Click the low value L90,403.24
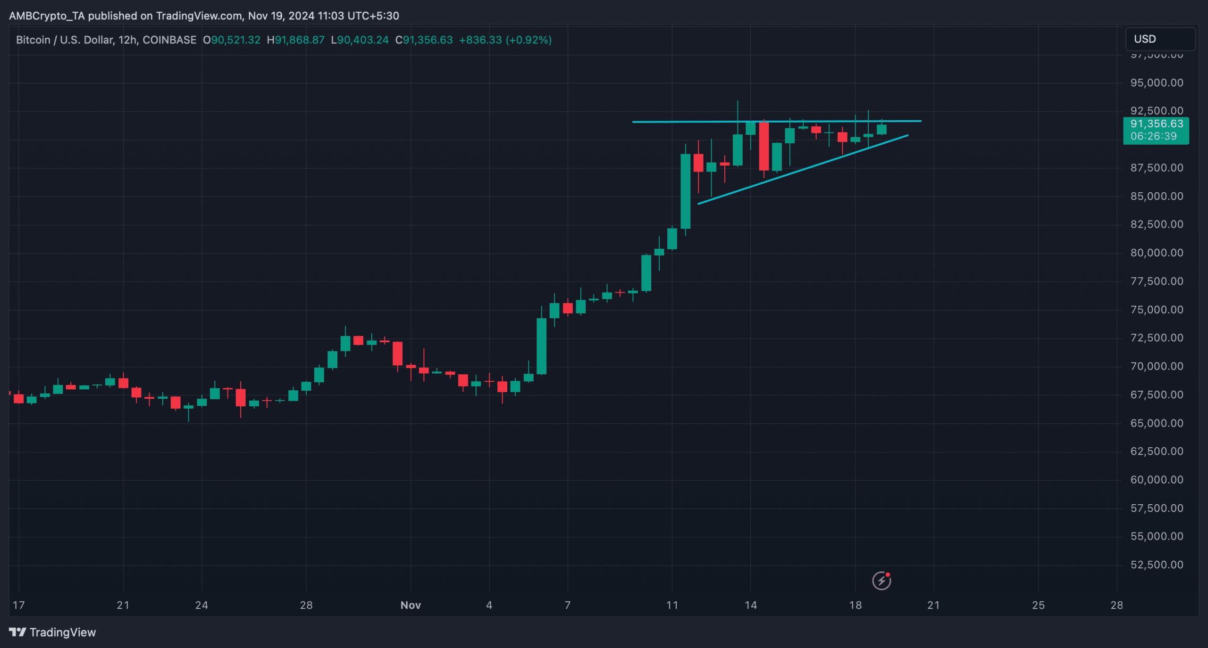Image resolution: width=1208 pixels, height=648 pixels. tap(360, 40)
